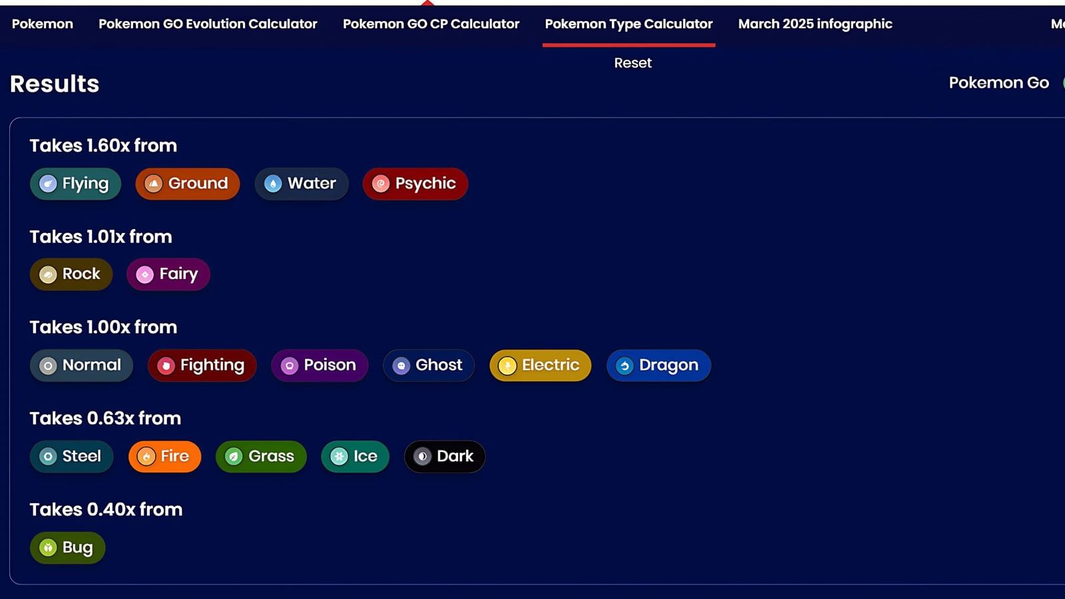Select the Fairy type badge
Screen dimensions: 1065x599
tap(168, 274)
